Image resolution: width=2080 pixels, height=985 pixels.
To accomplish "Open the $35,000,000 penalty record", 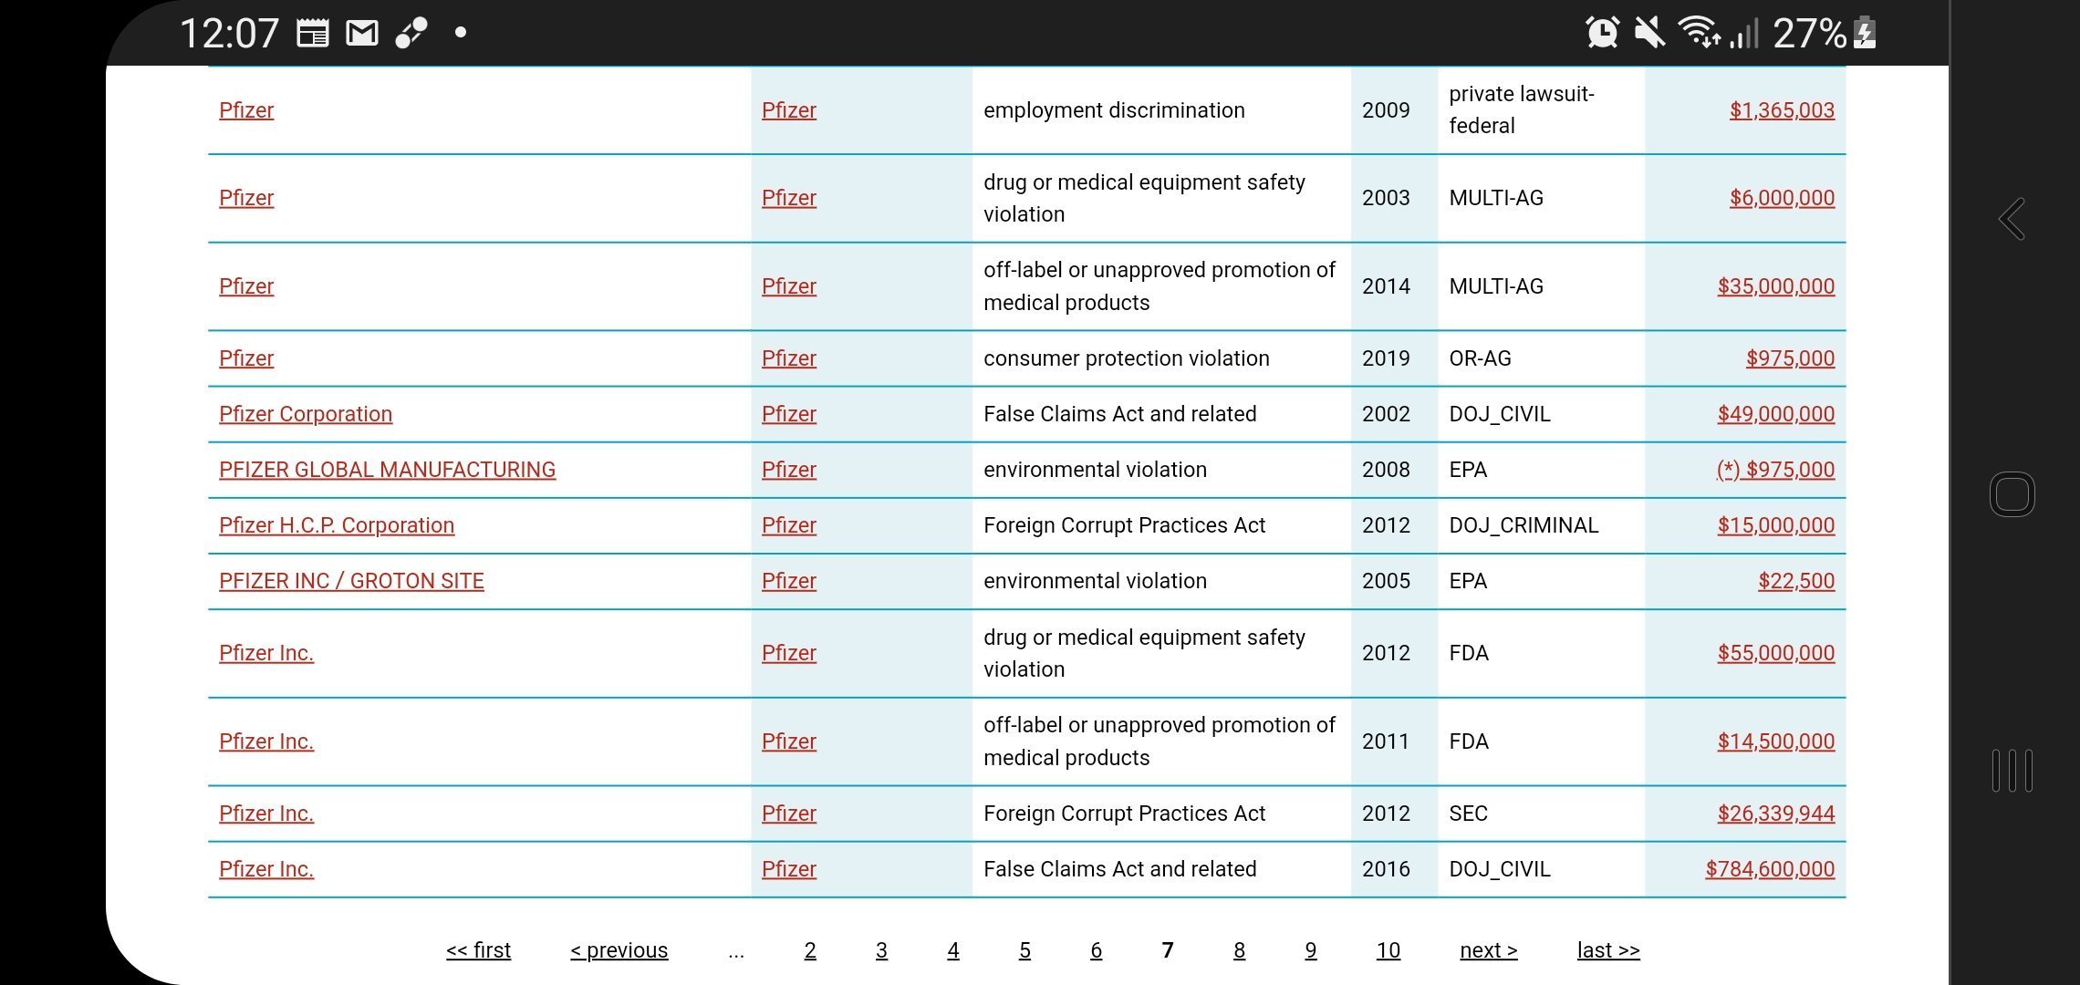I will click(x=1775, y=286).
